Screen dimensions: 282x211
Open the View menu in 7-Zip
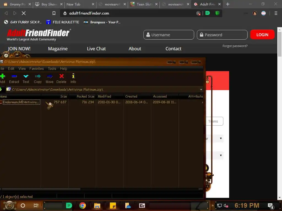[x=22, y=68]
